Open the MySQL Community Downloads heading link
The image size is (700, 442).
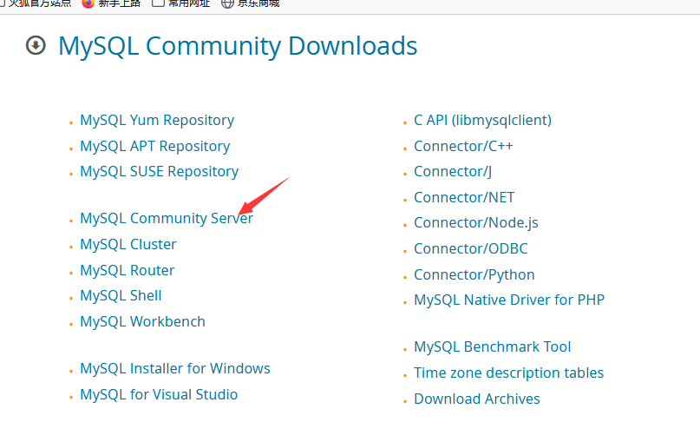coord(238,46)
